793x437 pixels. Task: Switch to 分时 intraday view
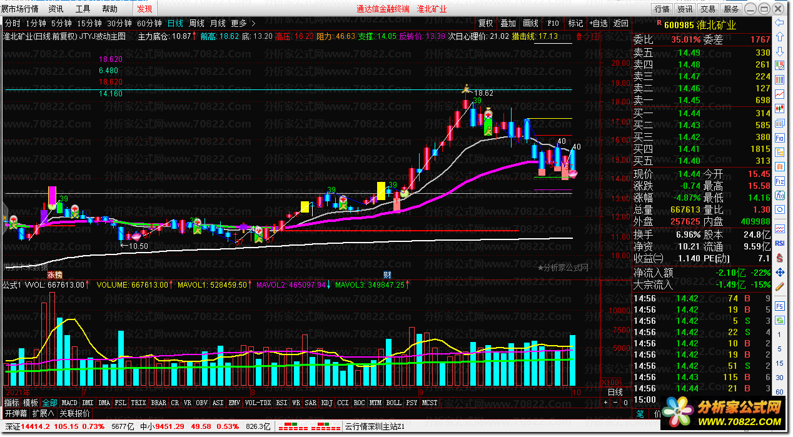click(13, 24)
